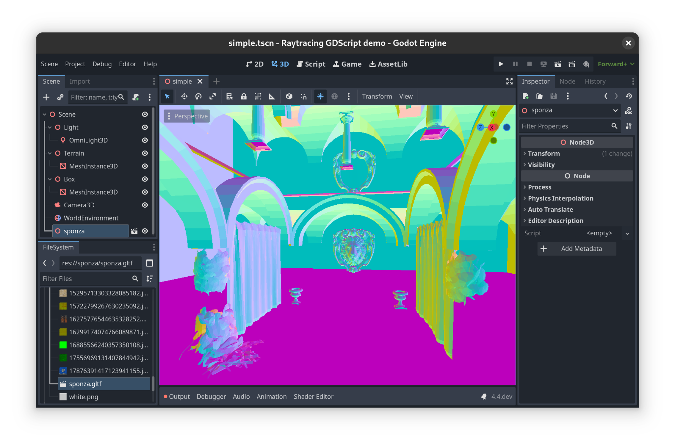Open the Movie Maker mode icon

[x=586, y=64]
